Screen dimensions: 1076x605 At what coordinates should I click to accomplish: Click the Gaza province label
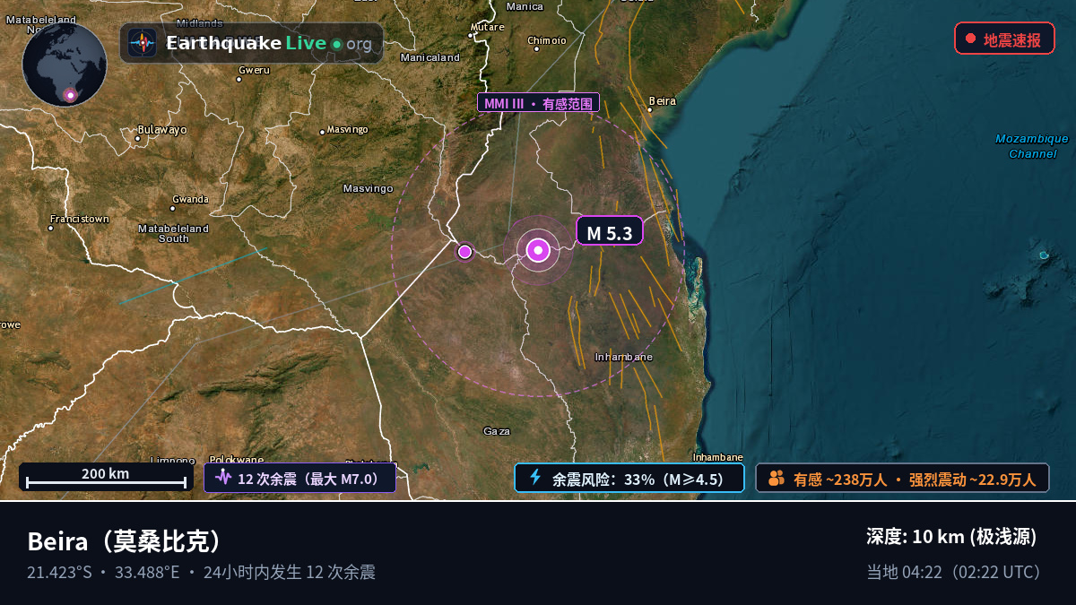click(x=497, y=431)
